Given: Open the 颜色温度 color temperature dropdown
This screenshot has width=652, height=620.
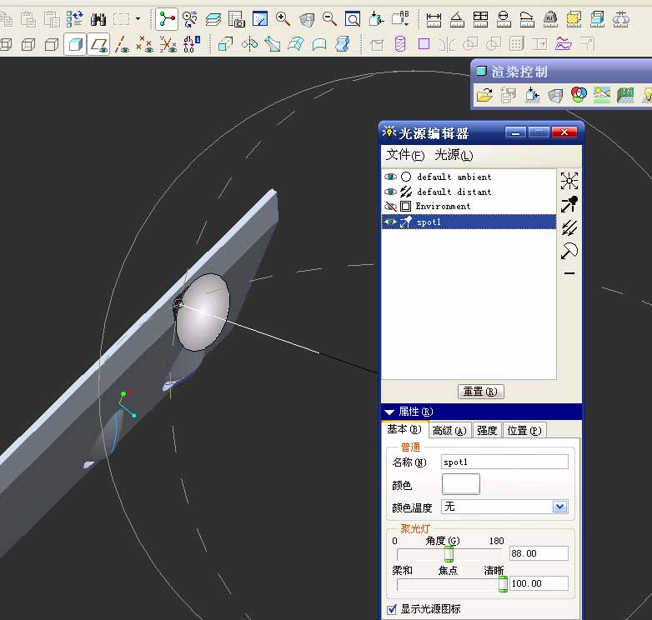Looking at the screenshot, I should tap(559, 507).
